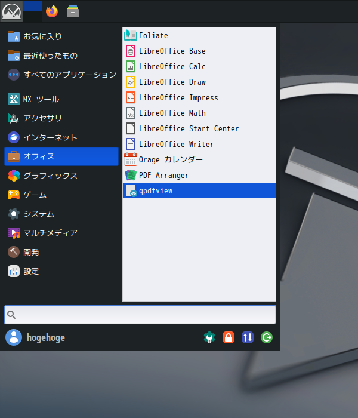Launch PDF Arranger
This screenshot has width=358, height=418.
(x=199, y=175)
